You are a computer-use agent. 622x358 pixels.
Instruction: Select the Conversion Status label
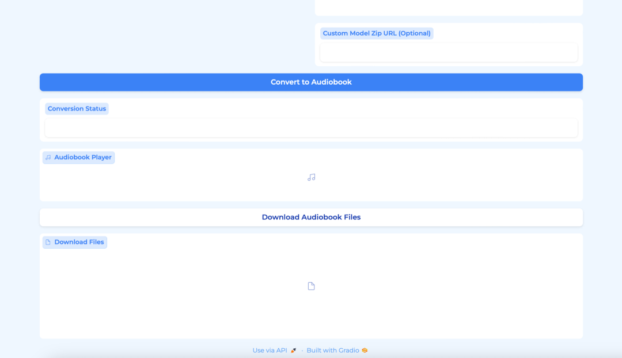(x=77, y=109)
